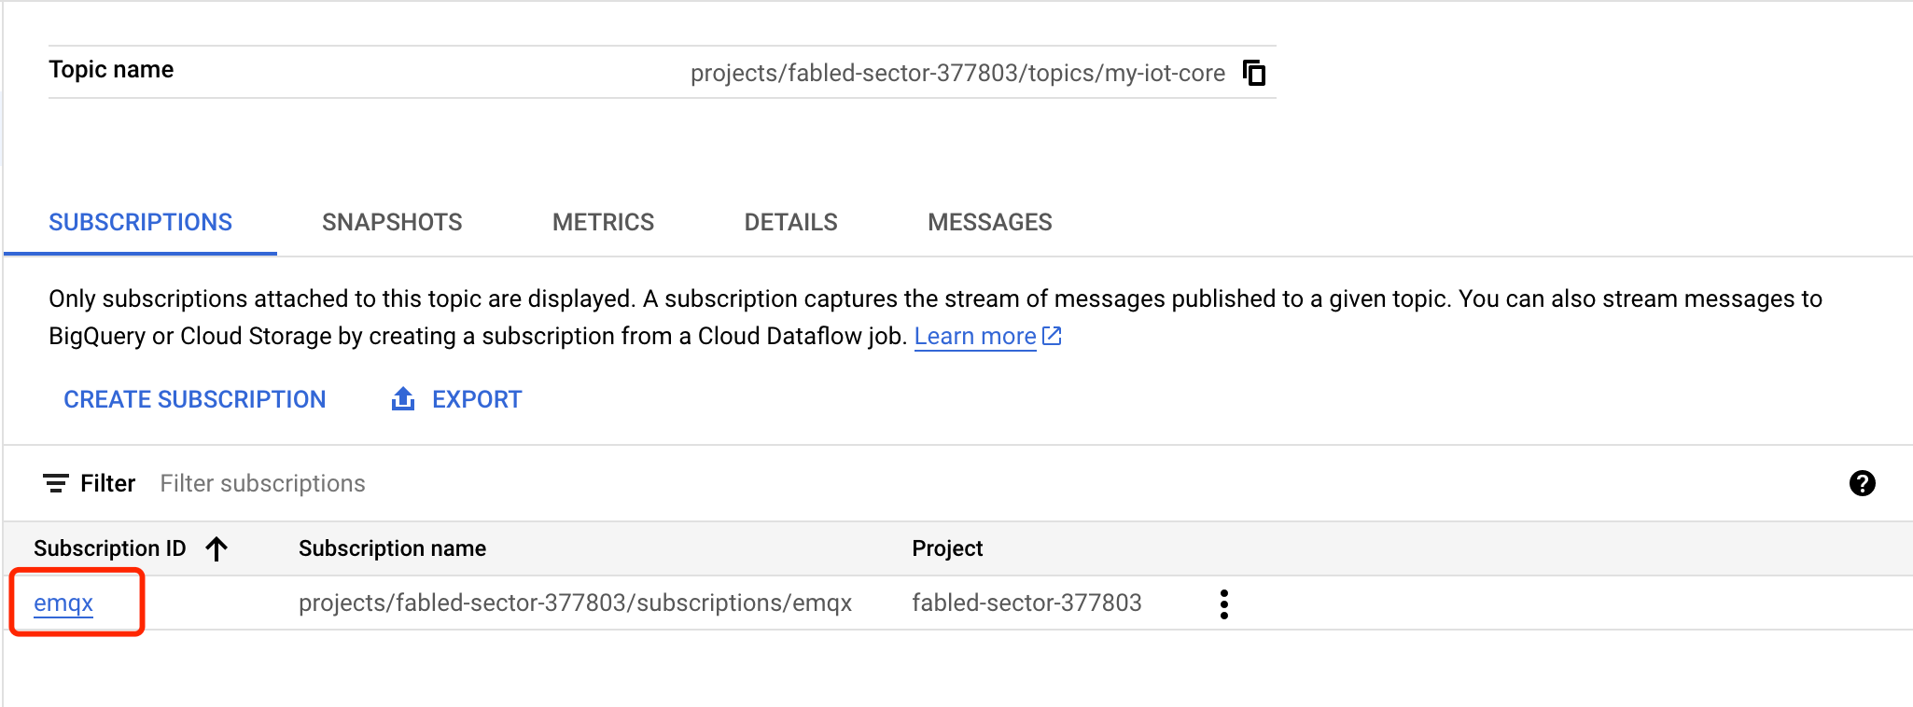Viewport: 1913px width, 707px height.
Task: Open the three-dot menu for emqx row
Action: (x=1223, y=604)
